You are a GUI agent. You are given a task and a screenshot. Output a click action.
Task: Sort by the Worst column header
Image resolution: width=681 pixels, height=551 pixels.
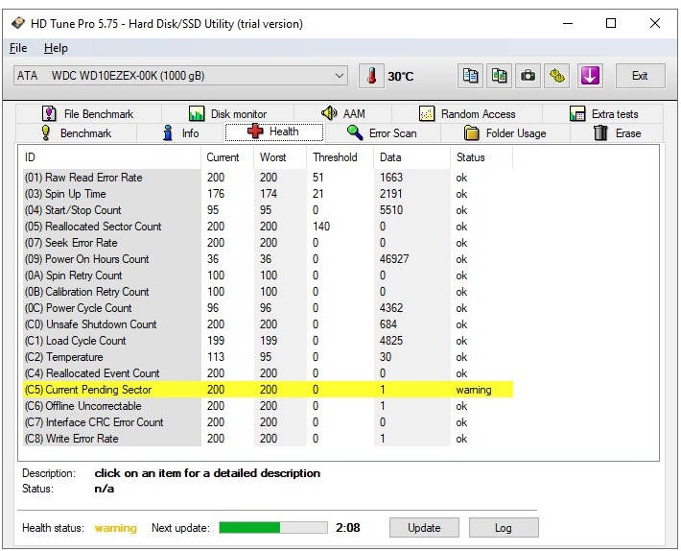point(281,157)
